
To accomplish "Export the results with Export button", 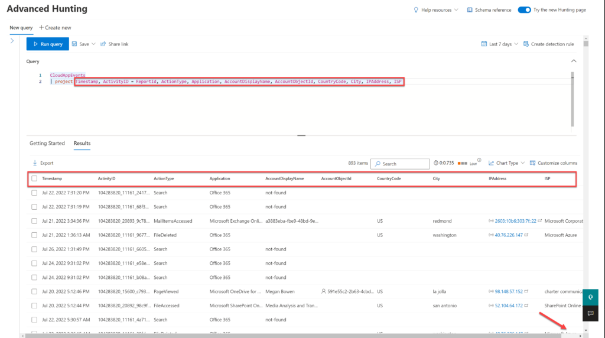I will pos(43,163).
